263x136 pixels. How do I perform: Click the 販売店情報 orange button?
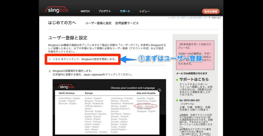tap(211, 11)
